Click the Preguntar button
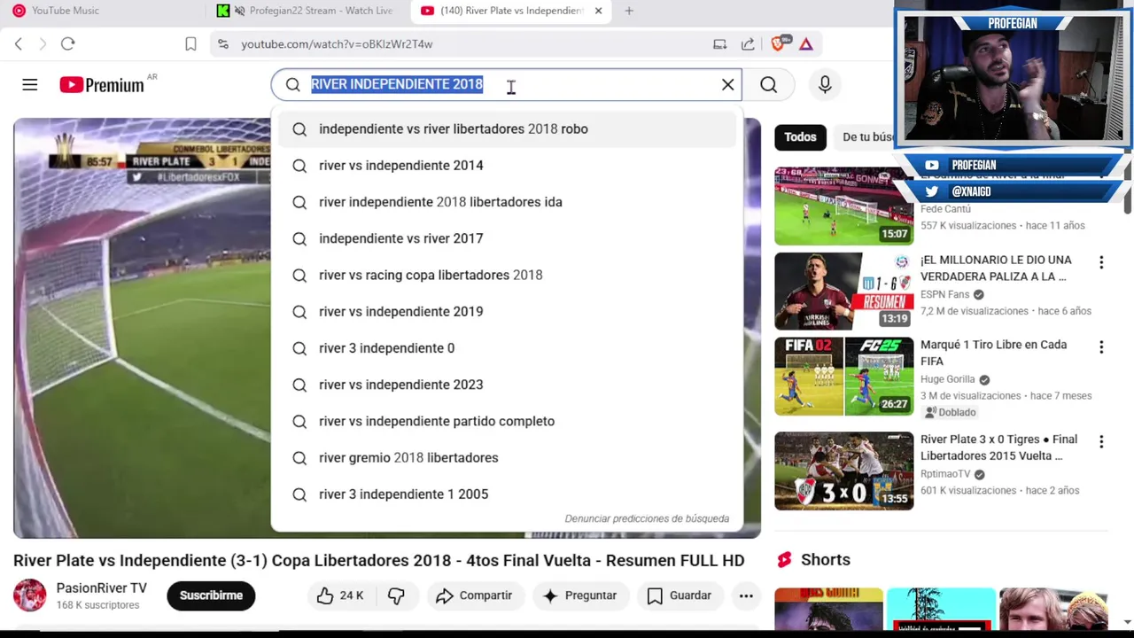This screenshot has width=1134, height=638. (x=579, y=595)
